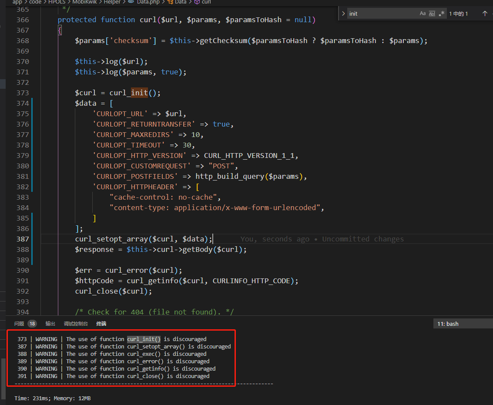Screen dimensions: 493x405
Task: Expand the replace field chevron in find widget
Action: 343,13
